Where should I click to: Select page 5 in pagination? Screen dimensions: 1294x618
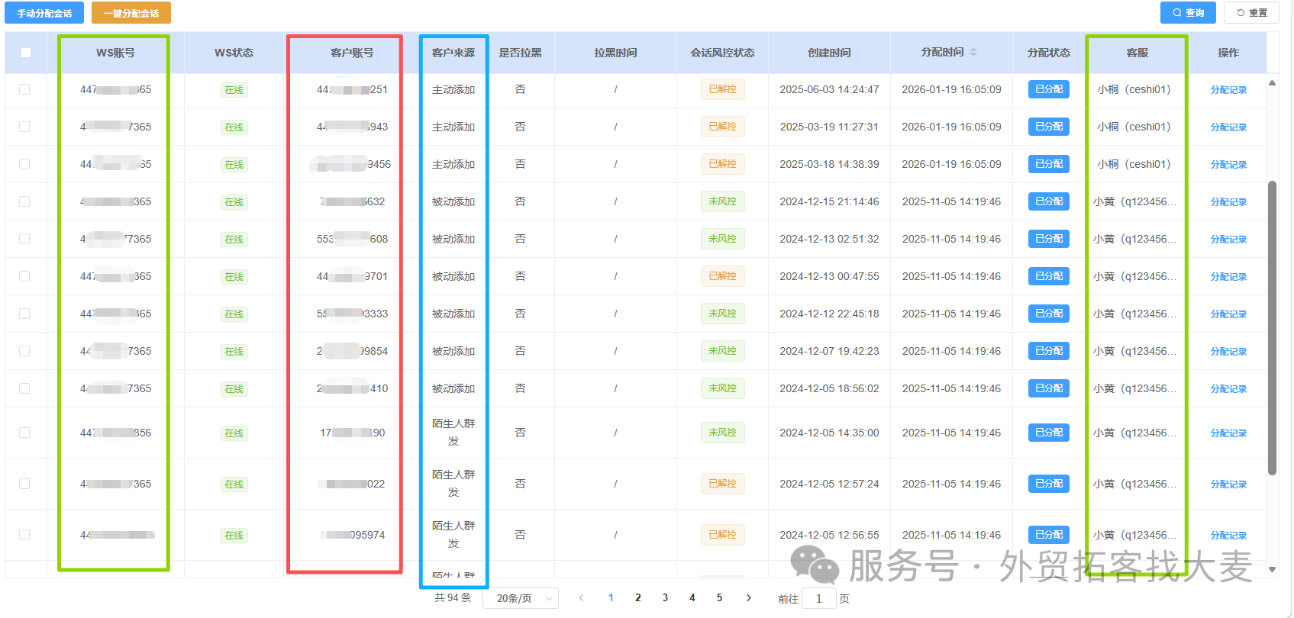click(719, 598)
